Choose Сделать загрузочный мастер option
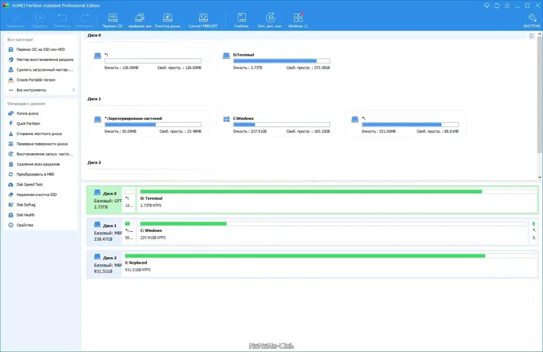543x352 pixels. click(x=41, y=70)
